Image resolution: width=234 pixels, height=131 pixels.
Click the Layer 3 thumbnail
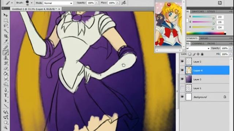189,79
